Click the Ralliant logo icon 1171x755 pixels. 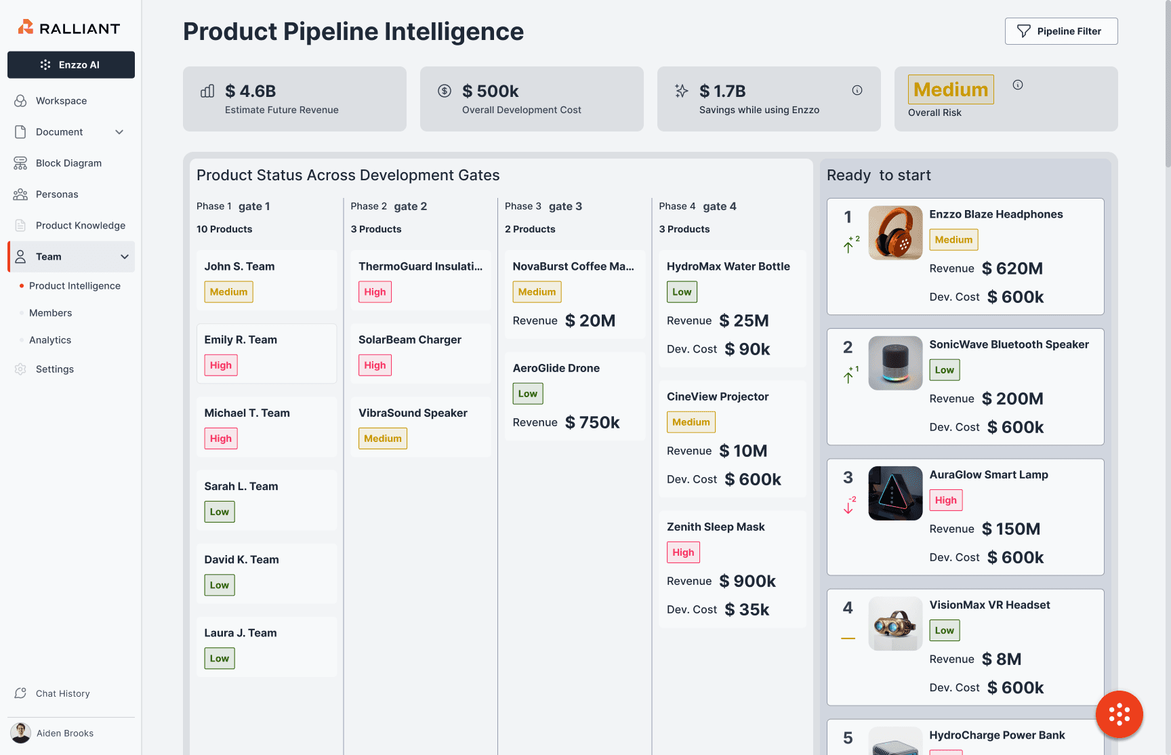point(26,27)
